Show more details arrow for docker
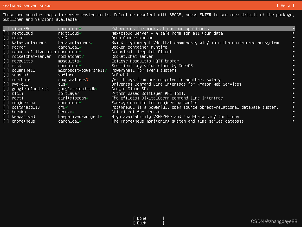 click(294, 47)
